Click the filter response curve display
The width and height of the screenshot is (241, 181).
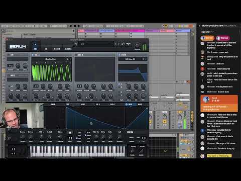133,72
